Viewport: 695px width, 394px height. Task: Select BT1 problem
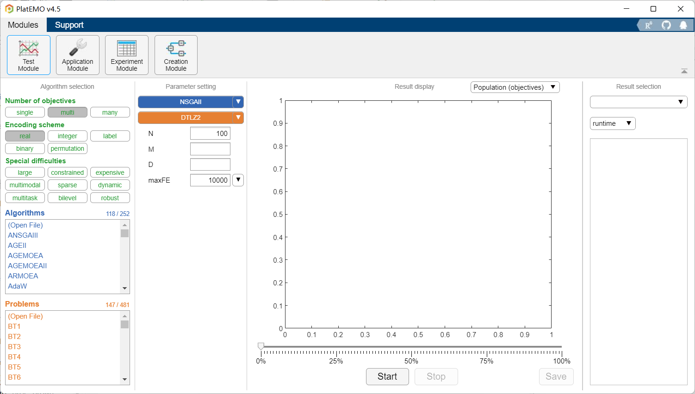[x=14, y=326]
